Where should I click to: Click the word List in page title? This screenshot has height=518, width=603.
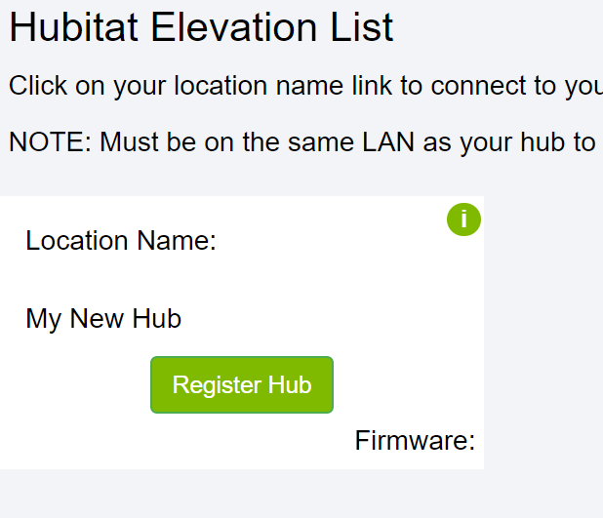(x=362, y=27)
